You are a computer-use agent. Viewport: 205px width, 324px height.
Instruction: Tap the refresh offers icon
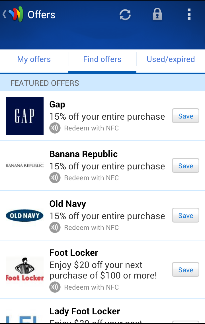click(x=125, y=14)
